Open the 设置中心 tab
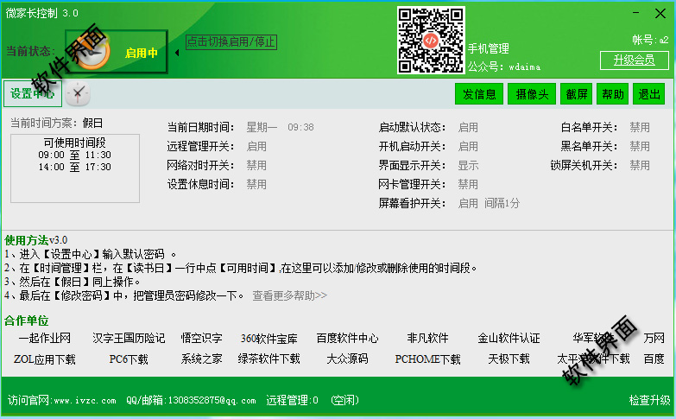Image resolution: width=676 pixels, height=419 pixels. (x=33, y=93)
